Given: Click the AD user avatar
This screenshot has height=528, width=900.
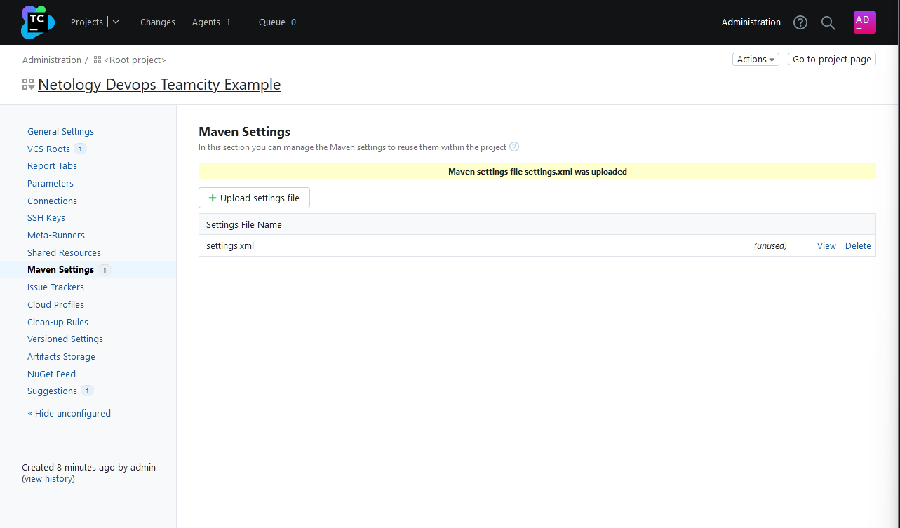Looking at the screenshot, I should 864,22.
